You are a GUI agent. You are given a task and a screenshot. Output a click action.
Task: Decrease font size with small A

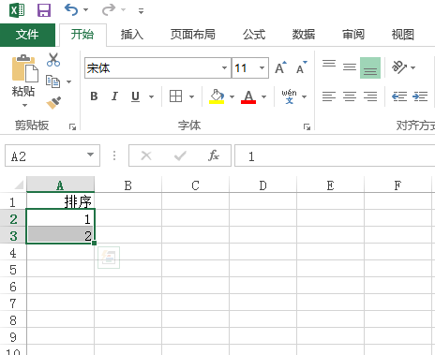click(x=302, y=67)
